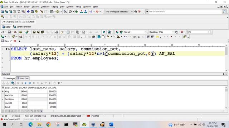Switch to the Schema Browser tab

pos(22,27)
